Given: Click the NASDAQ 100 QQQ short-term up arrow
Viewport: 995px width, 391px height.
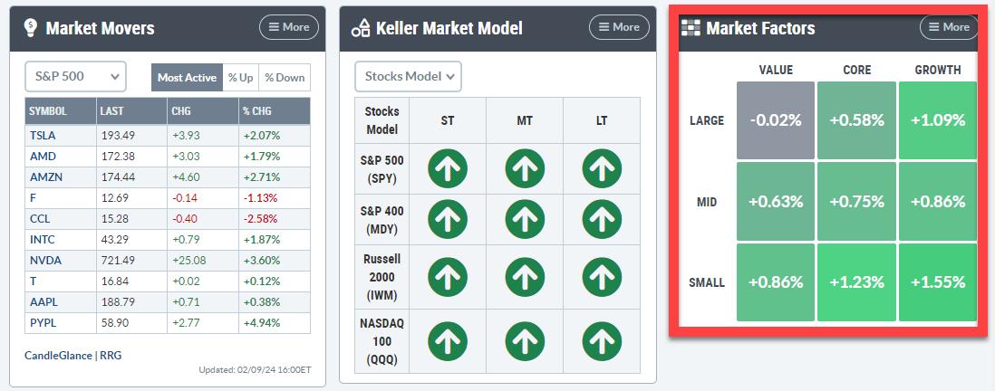Looking at the screenshot, I should (x=448, y=340).
